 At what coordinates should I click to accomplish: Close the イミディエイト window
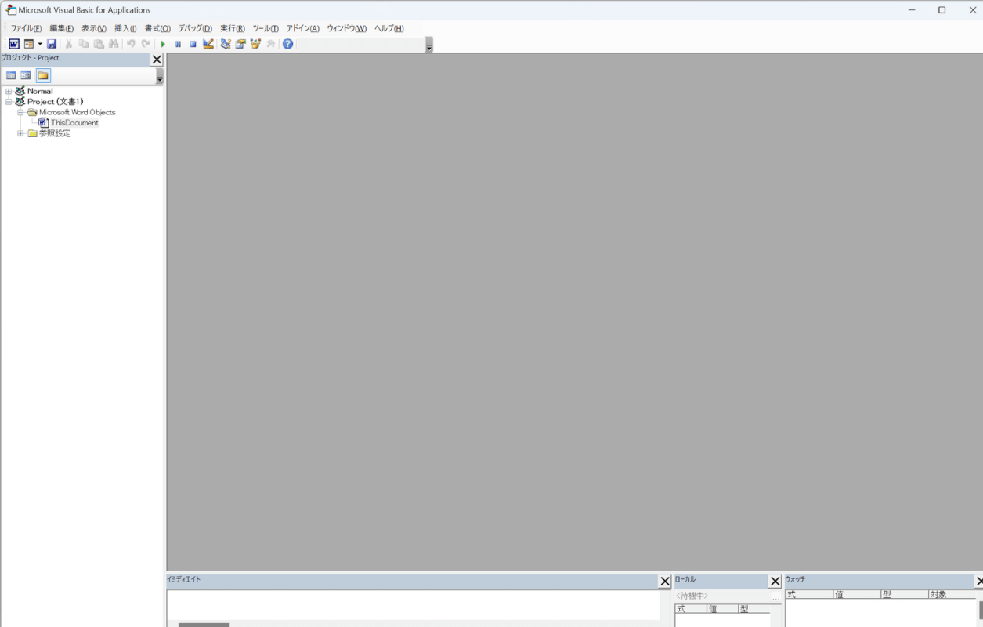pos(665,582)
